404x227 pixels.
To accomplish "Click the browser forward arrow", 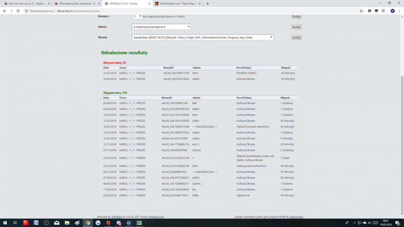I will tap(11, 11).
